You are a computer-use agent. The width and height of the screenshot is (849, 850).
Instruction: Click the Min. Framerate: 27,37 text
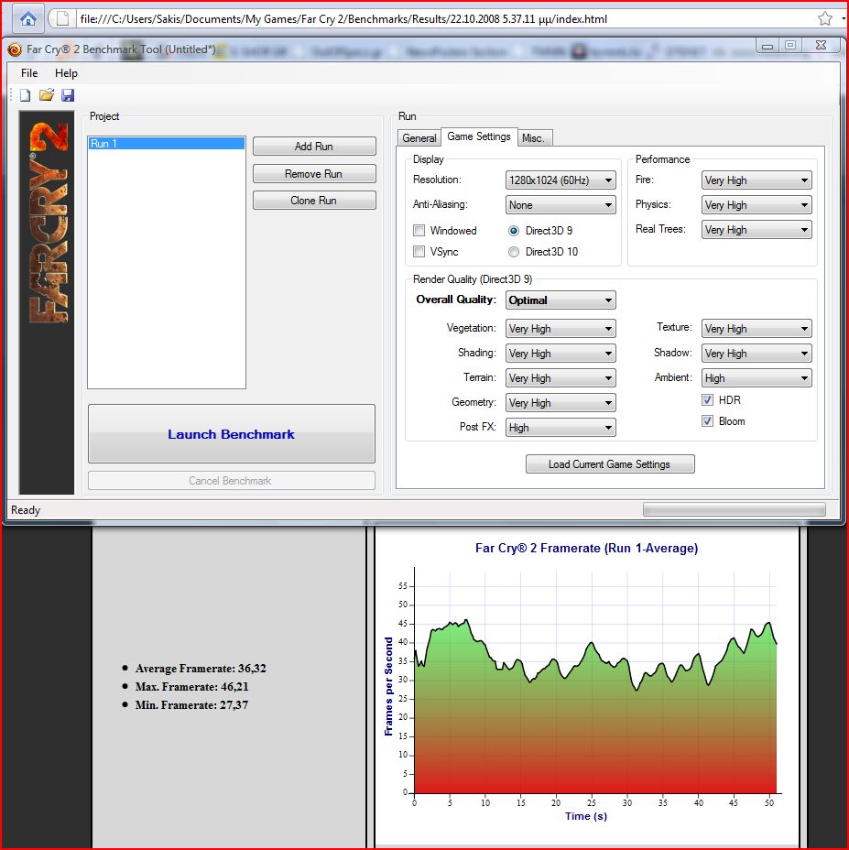191,705
